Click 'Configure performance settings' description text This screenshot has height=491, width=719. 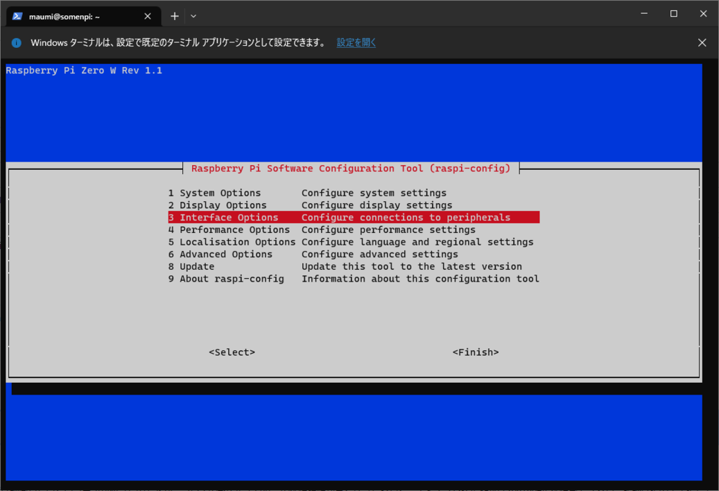point(388,230)
